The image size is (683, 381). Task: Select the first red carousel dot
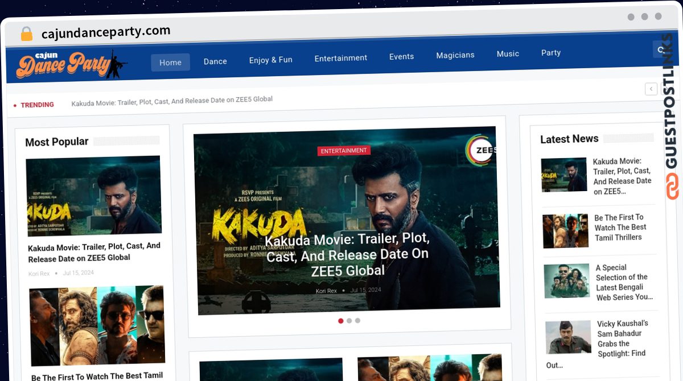point(341,321)
